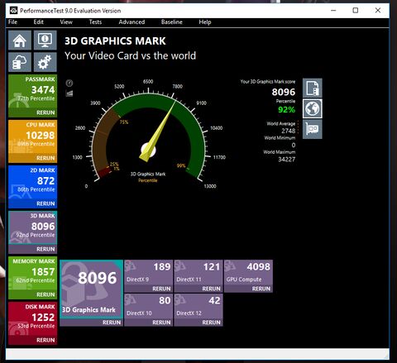This screenshot has height=363, width=397.
Task: Select the DirectX 11 score 121 tile
Action: (198, 272)
